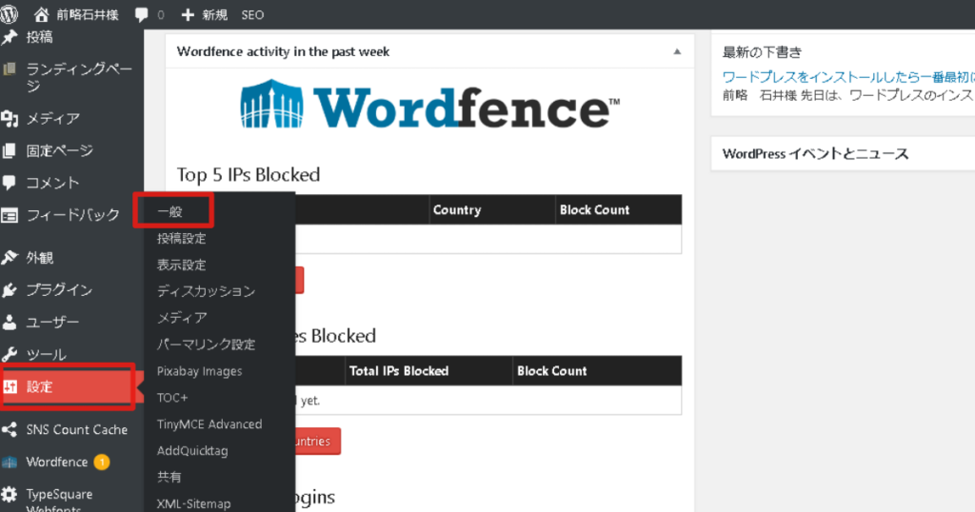
Task: Select XML-Sitemap in settings submenu
Action: [x=193, y=504]
